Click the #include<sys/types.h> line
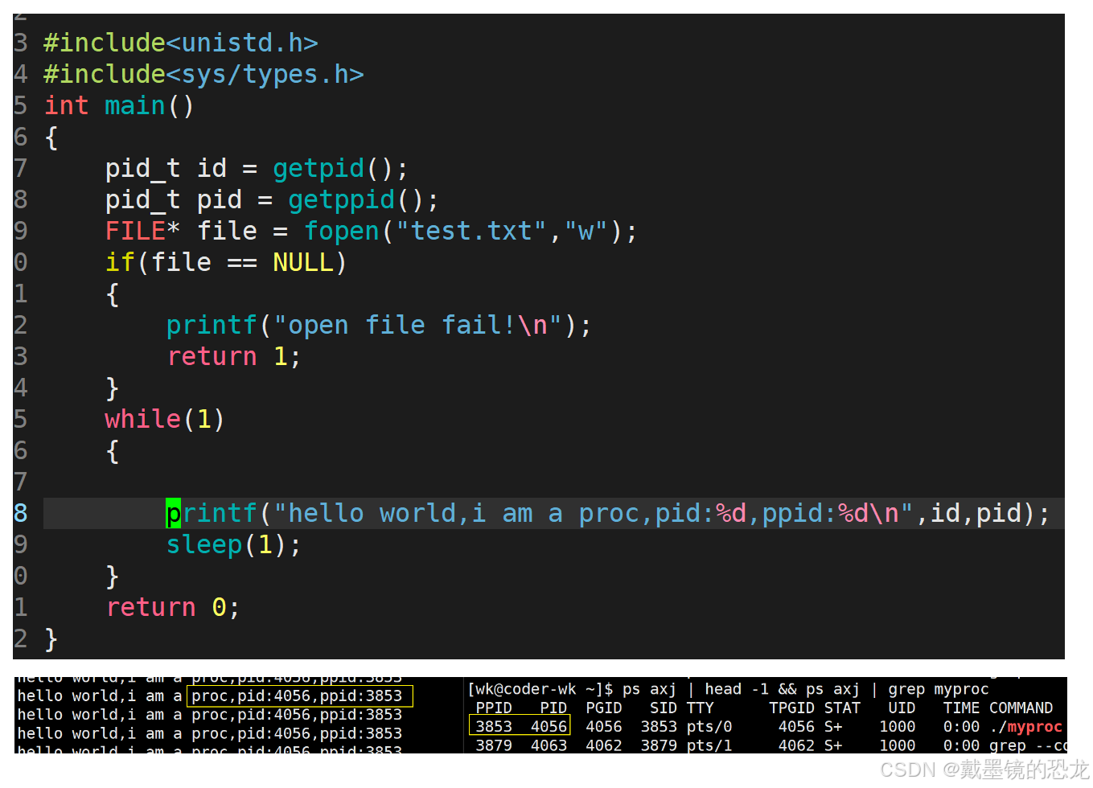Screen dimensions: 1093x788 click(x=203, y=74)
